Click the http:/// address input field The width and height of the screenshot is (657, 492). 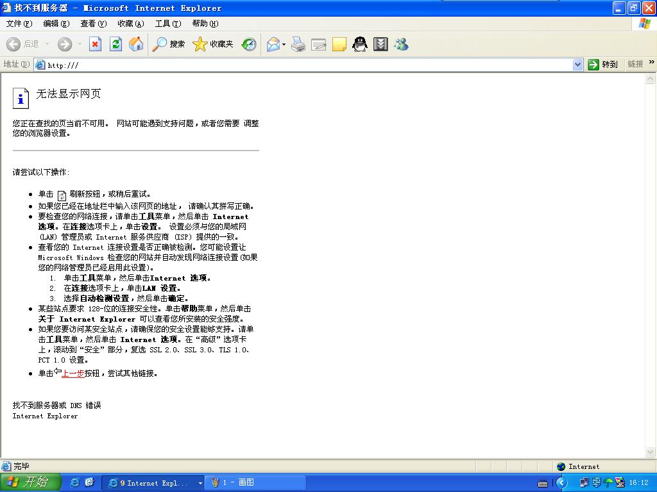coord(309,65)
